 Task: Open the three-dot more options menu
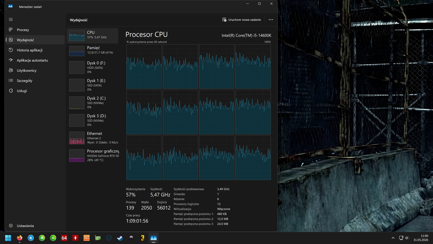[x=271, y=20]
